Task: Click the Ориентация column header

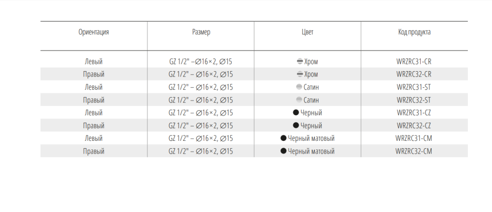Action: coord(93,32)
